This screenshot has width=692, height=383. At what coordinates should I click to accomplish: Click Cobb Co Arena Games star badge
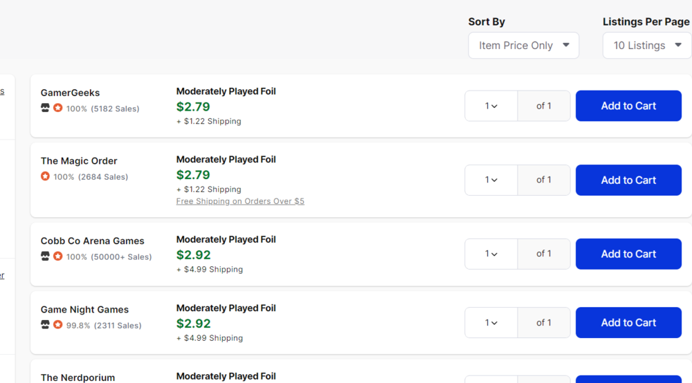(58, 256)
